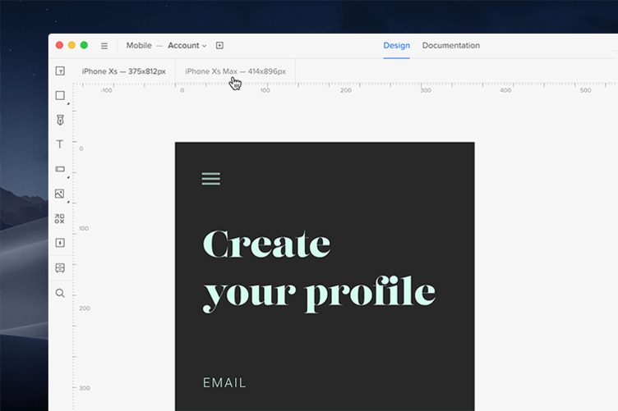
Task: Switch to the Documentation tab
Action: click(x=451, y=46)
